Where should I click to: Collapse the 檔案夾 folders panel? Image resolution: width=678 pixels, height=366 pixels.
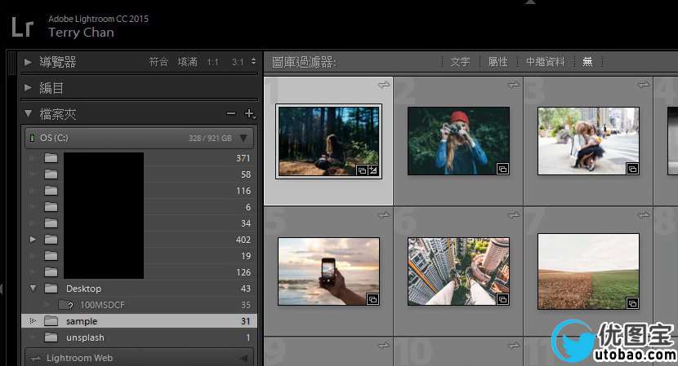pyautogui.click(x=28, y=114)
